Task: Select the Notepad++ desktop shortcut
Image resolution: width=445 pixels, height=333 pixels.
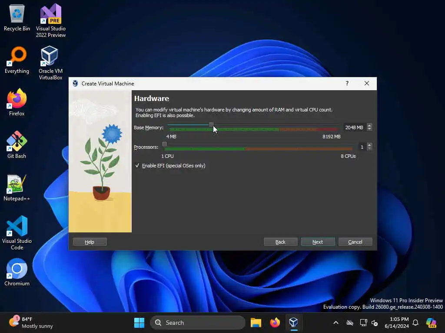Action: [x=17, y=187]
